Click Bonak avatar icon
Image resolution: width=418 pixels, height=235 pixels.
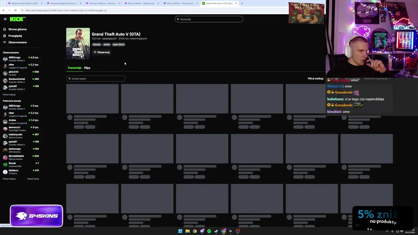[x=5, y=164]
